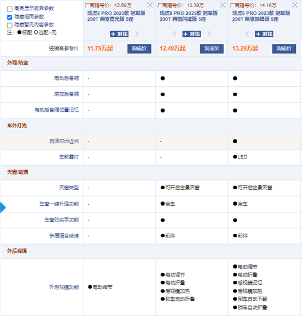This screenshot has height=316, width=302.
Task: Move 闪耀版 column left with arrow
Action: (x=175, y=33)
